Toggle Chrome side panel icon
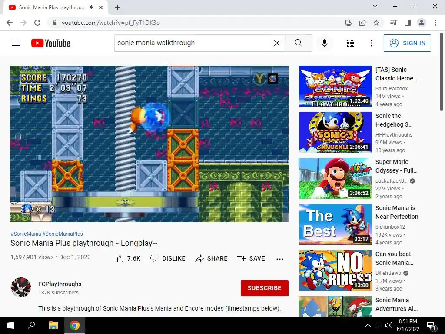 (x=408, y=23)
